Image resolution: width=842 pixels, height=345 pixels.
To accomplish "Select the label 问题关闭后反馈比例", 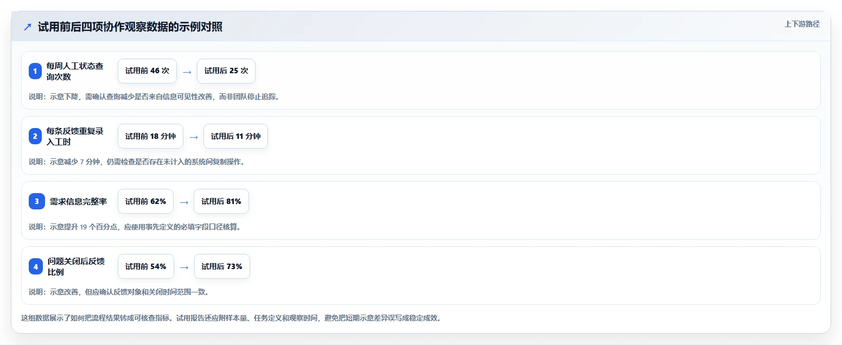I will 76,266.
